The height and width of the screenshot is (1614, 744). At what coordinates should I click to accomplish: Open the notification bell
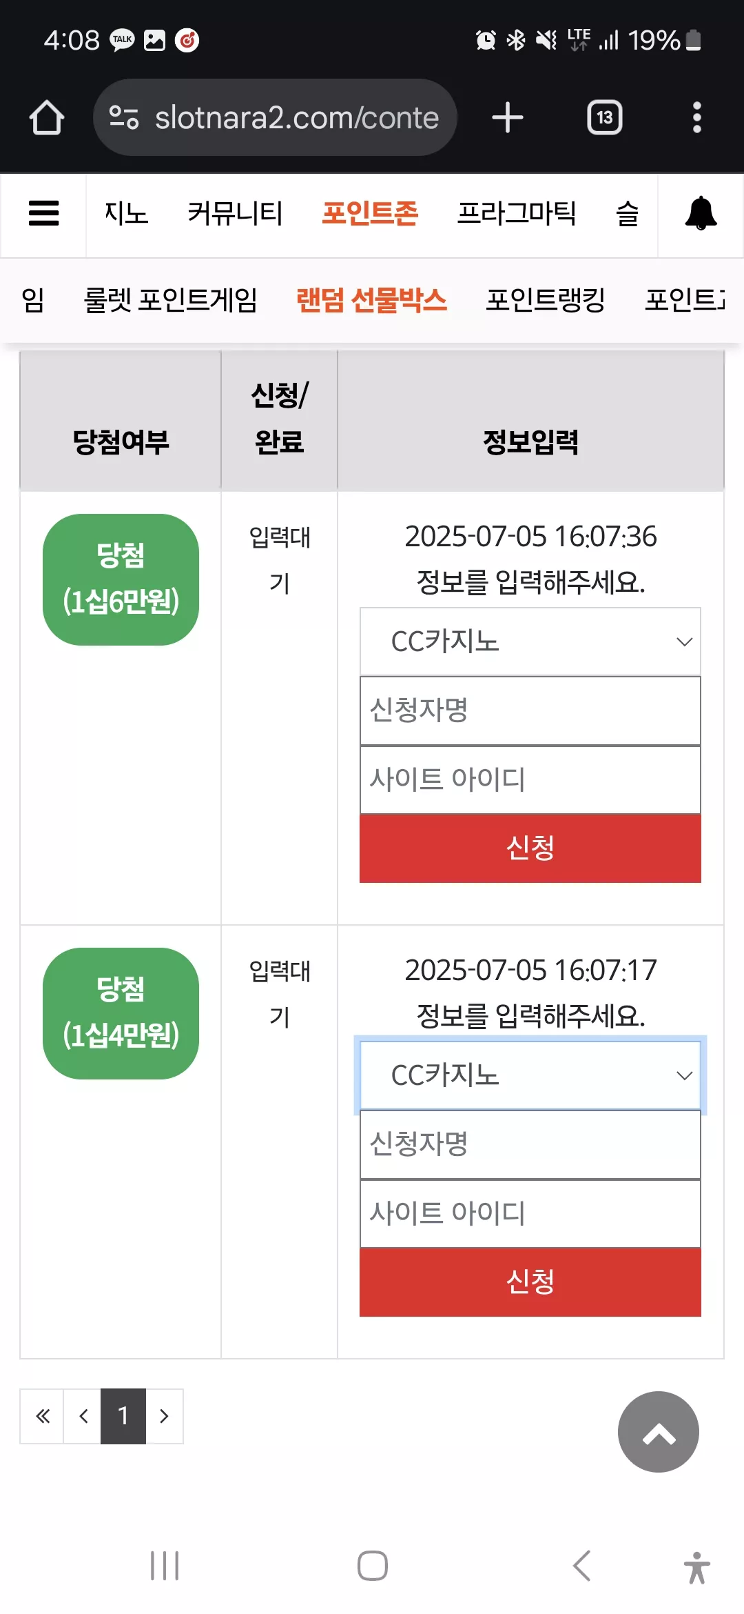pos(701,213)
